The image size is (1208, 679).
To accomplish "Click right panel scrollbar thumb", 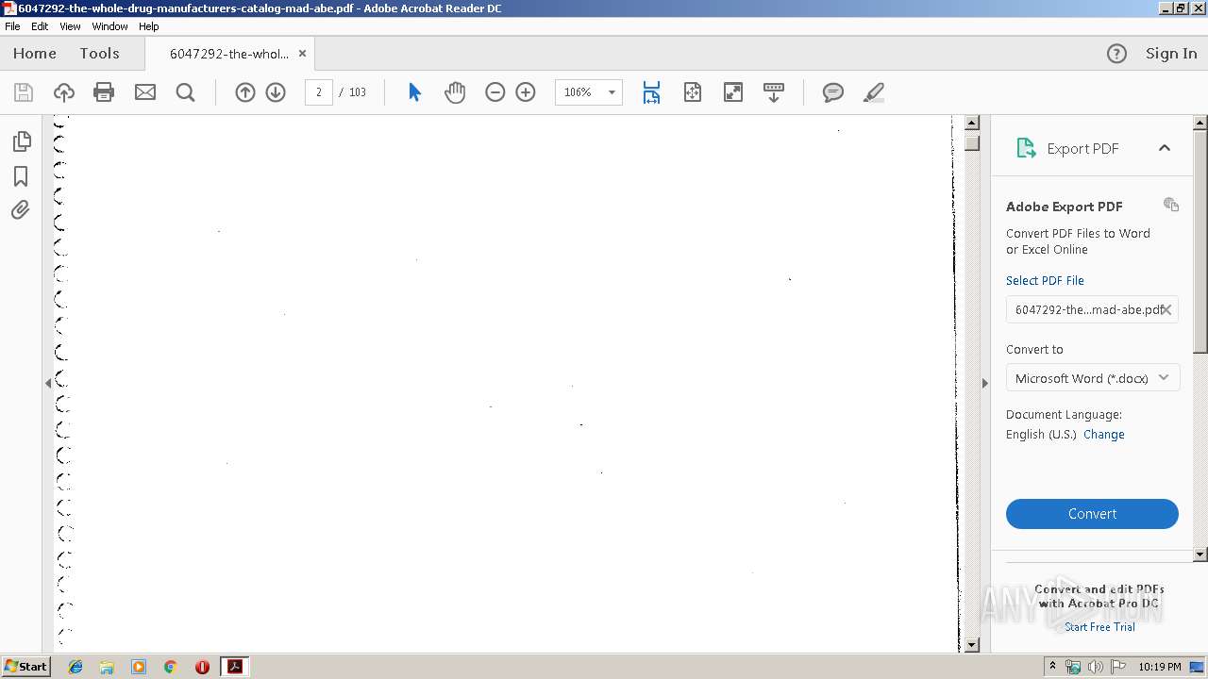I will [1200, 241].
